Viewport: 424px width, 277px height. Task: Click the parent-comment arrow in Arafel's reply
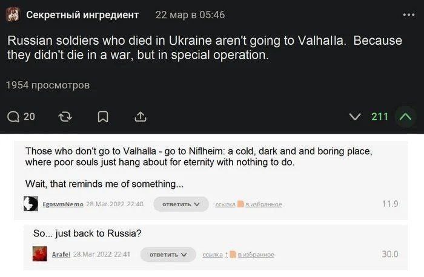[227, 255]
